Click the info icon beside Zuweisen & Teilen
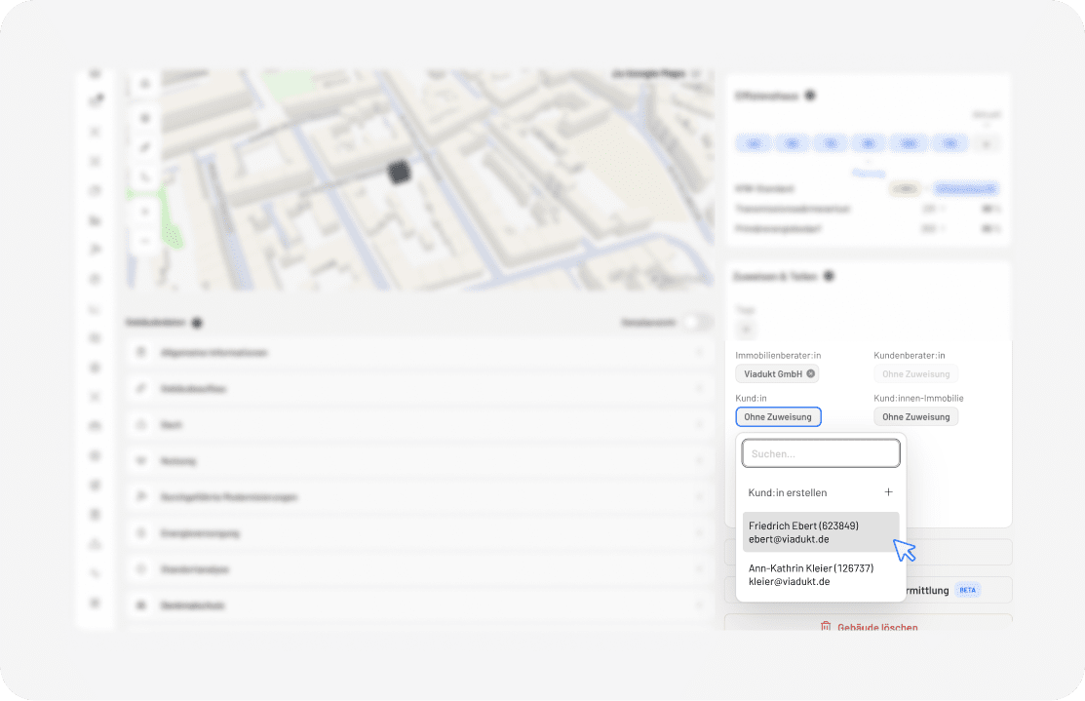The height and width of the screenshot is (701, 1085). coord(829,276)
